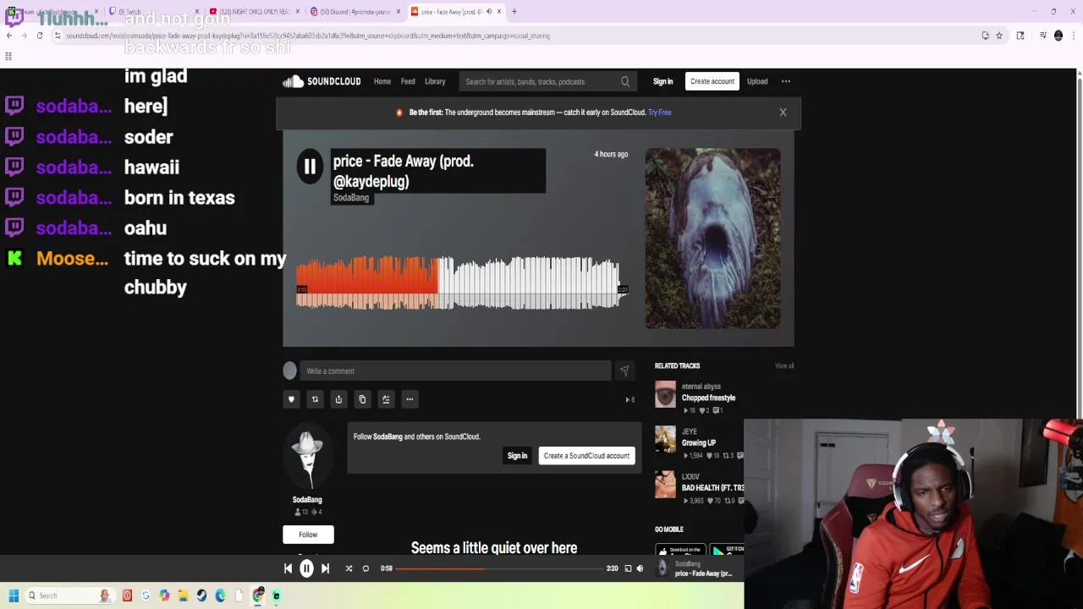Open the BAD HEALTH related track
The height and width of the screenshot is (609, 1083).
(x=712, y=488)
